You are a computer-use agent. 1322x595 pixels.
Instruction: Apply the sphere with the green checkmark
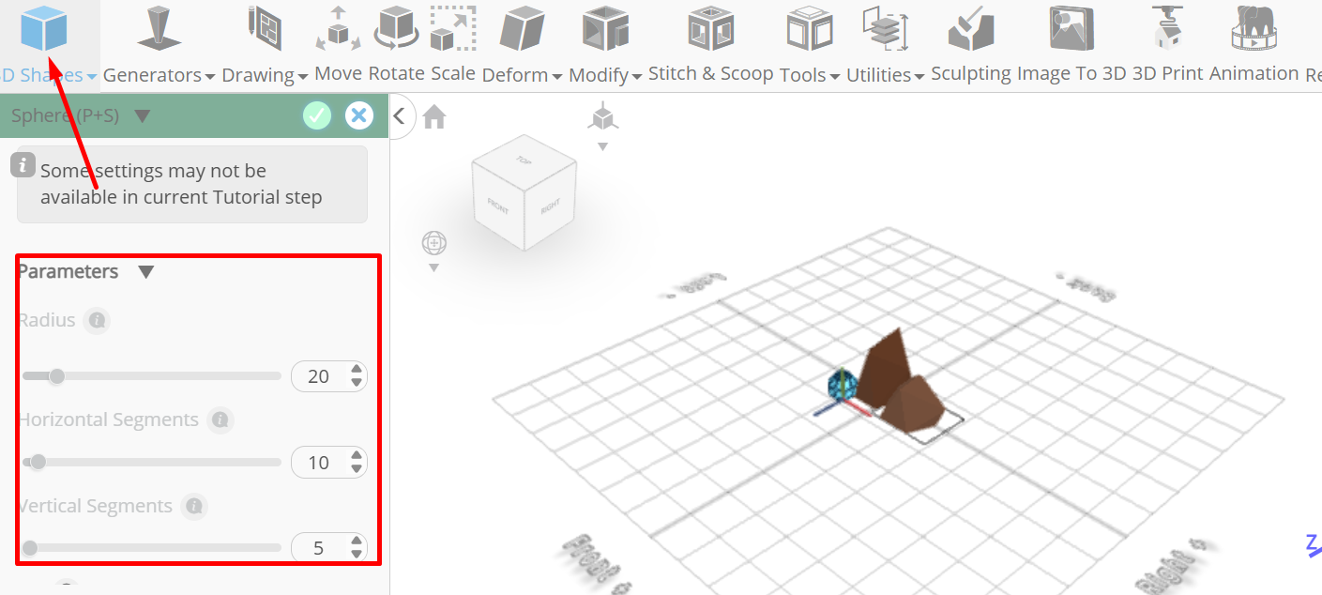coord(317,115)
